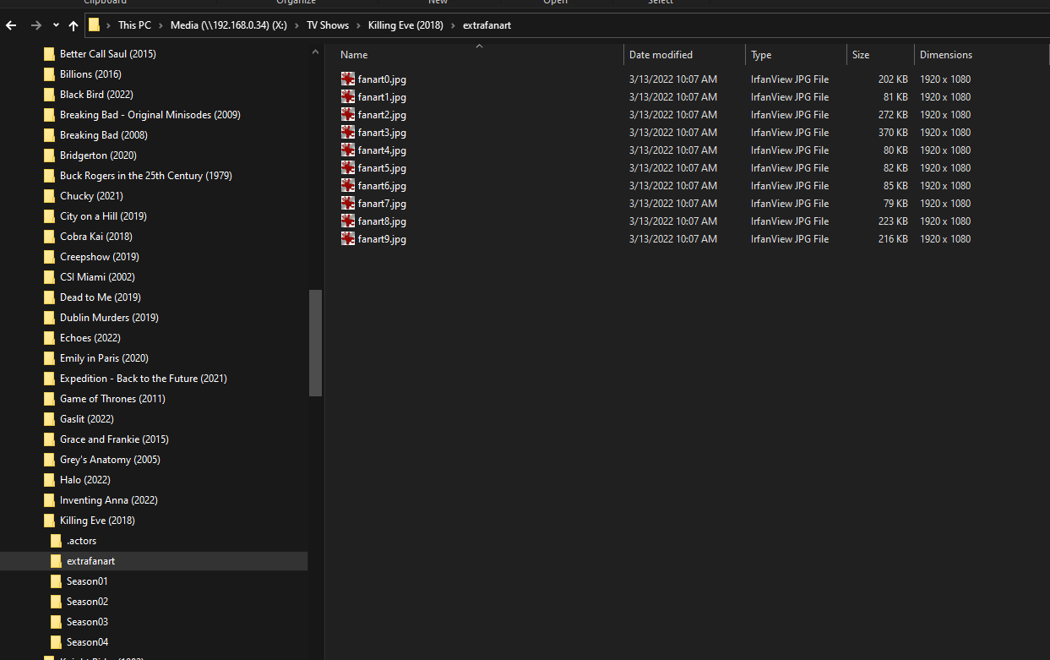Click Expedition - Back to the Future folder icon

[49, 379]
